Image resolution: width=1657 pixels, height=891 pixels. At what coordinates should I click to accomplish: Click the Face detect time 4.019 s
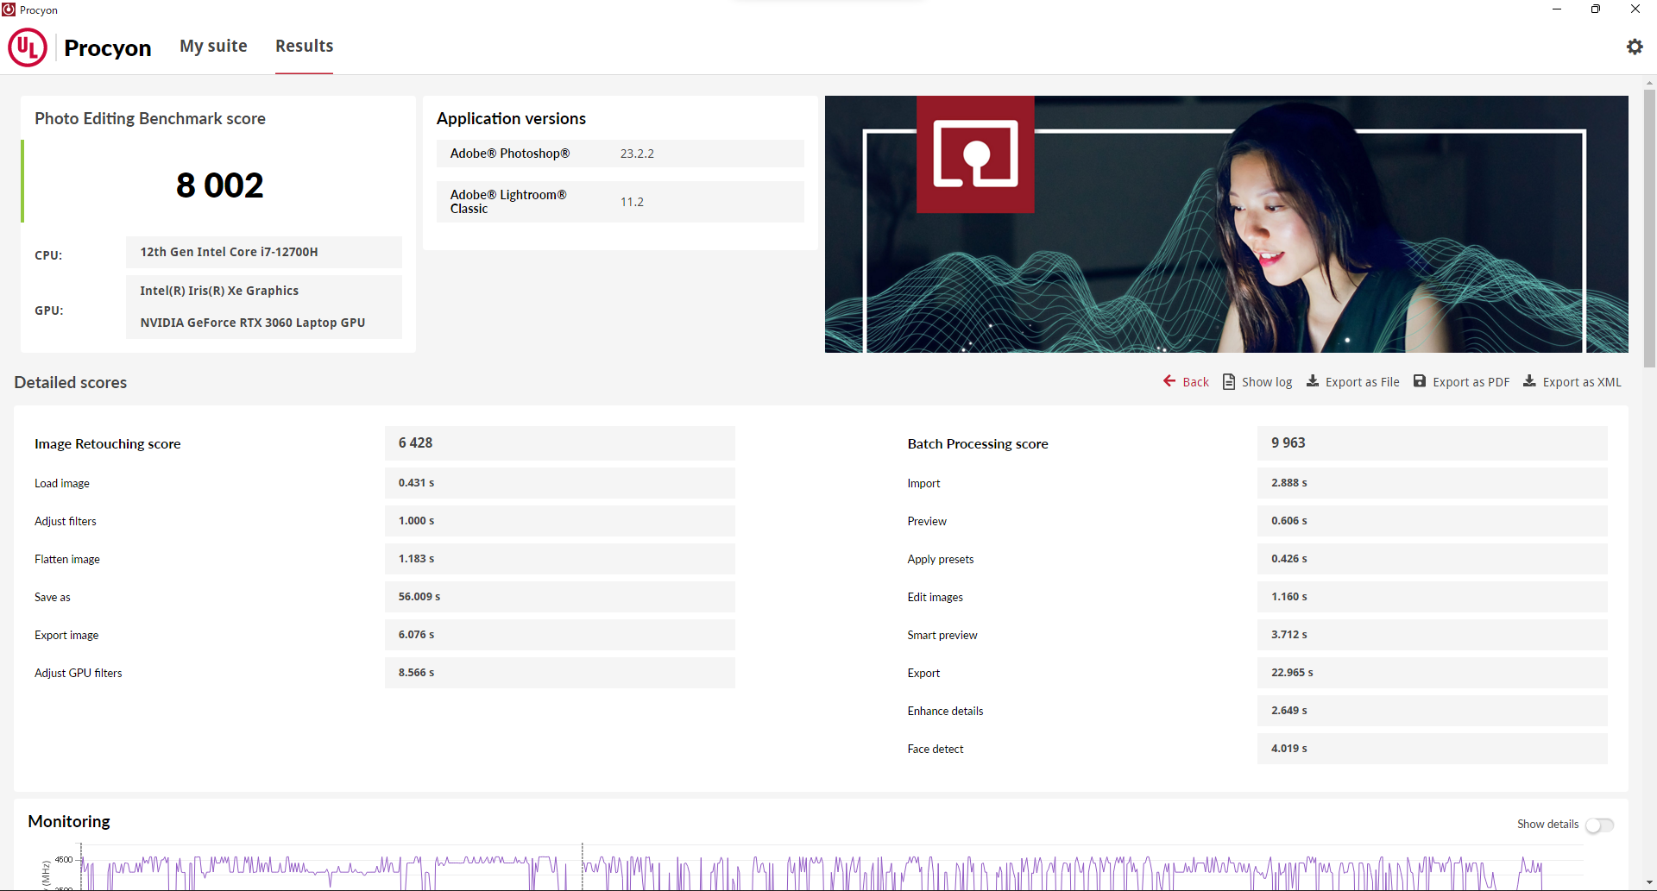[1288, 749]
